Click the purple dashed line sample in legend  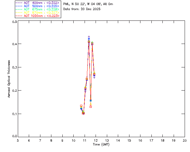(x=19, y=3)
